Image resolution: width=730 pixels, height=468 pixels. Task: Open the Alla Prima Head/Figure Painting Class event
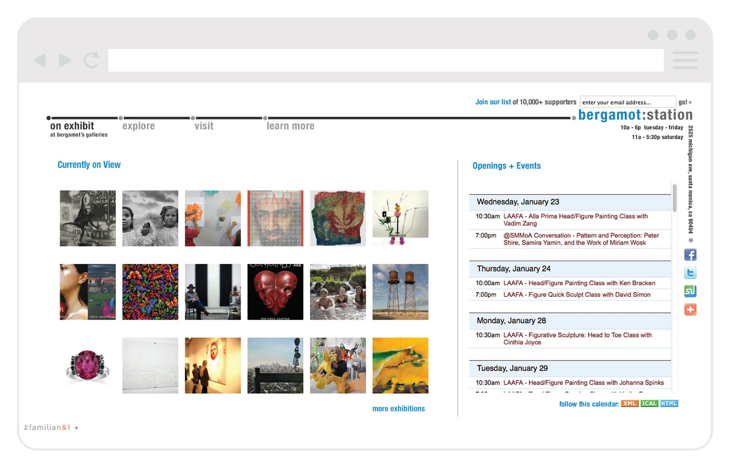pos(575,220)
